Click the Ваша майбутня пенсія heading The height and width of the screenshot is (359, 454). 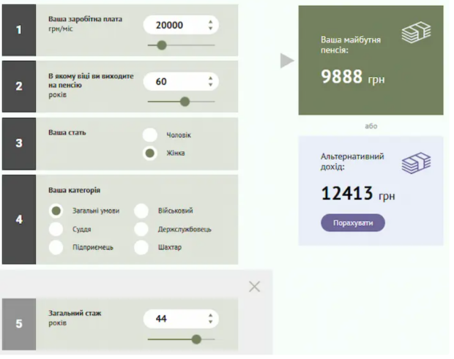pyautogui.click(x=350, y=45)
